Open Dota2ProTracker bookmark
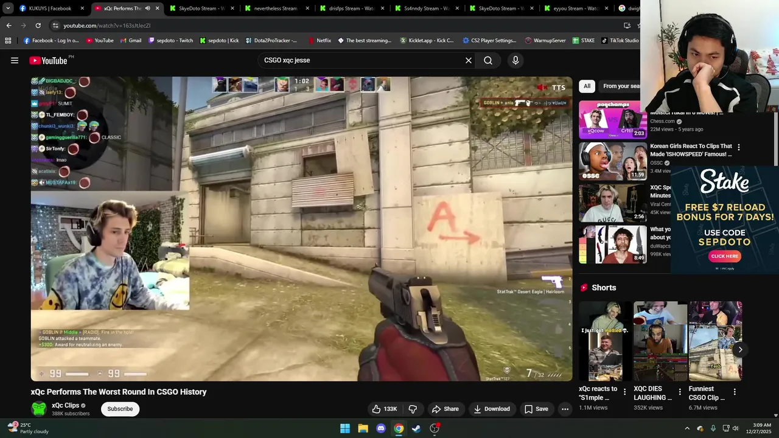 click(271, 41)
